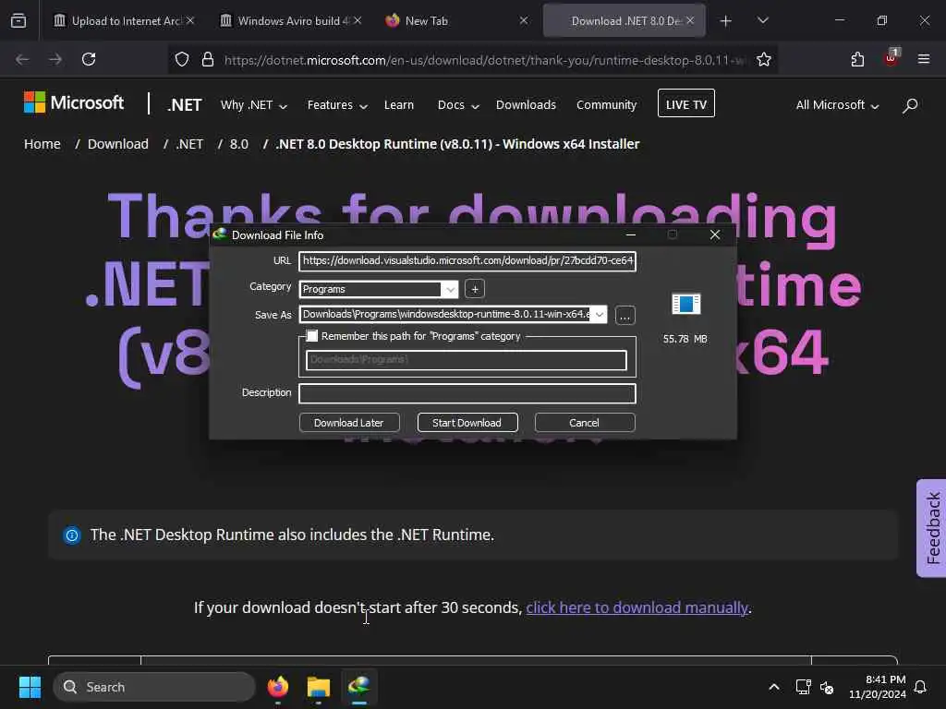Open the Community nav item
This screenshot has width=946, height=709.
(606, 105)
